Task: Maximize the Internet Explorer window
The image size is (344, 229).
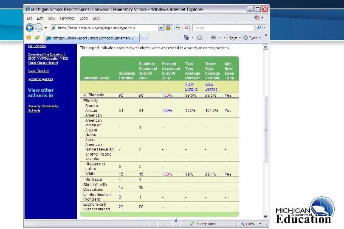Action: pyautogui.click(x=257, y=9)
